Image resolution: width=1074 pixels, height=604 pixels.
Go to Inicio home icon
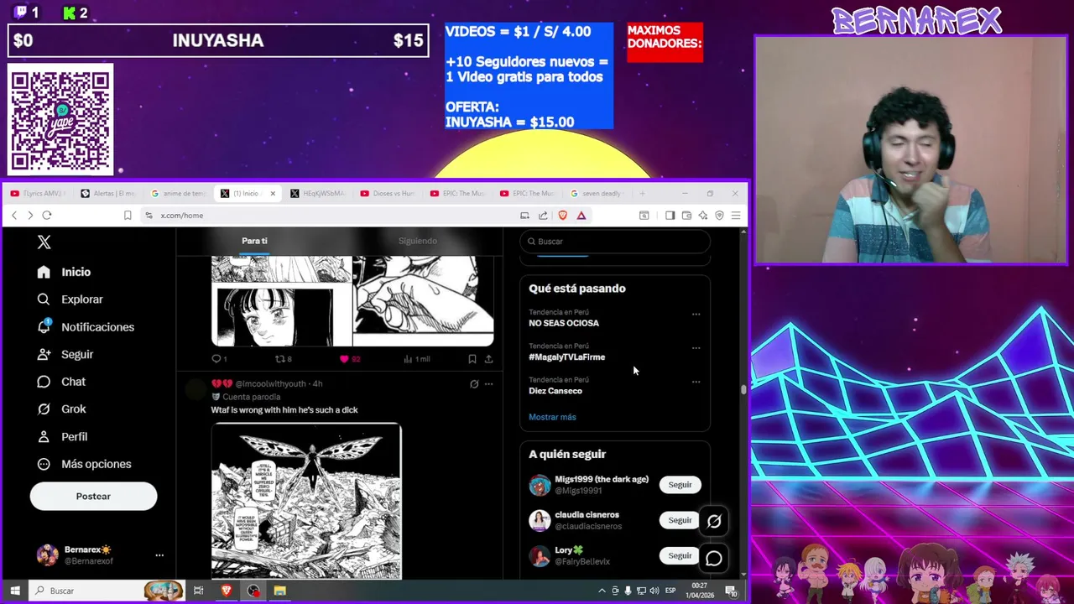click(x=44, y=272)
